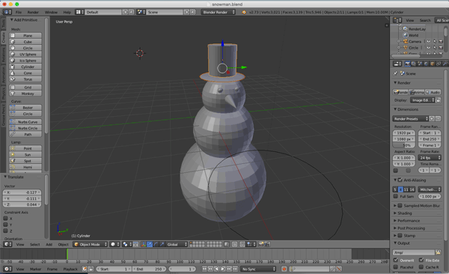Open the No Sync dropdown
The height and width of the screenshot is (274, 449).
pos(258,269)
